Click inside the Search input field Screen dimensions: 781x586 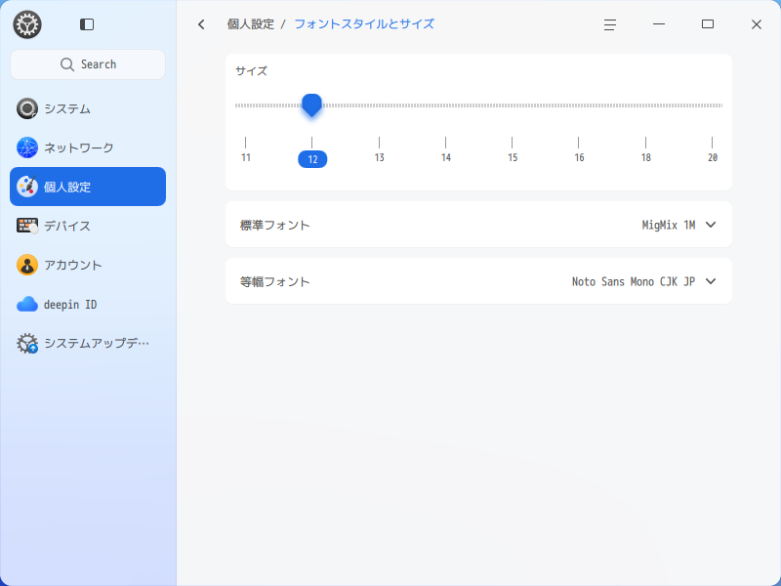point(87,64)
